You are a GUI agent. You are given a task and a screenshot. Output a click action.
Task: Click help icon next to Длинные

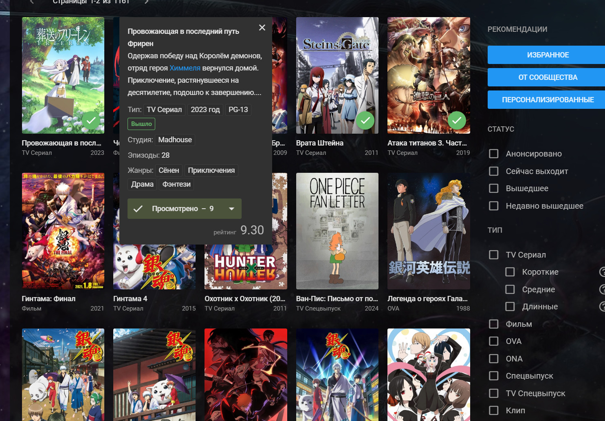click(602, 306)
